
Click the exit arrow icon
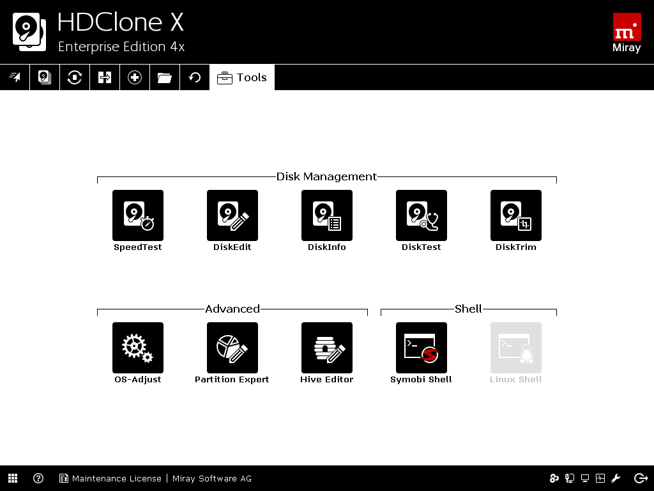[641, 478]
